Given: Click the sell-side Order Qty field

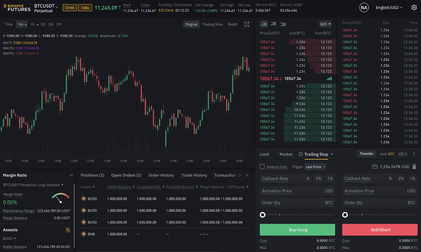Looking at the screenshot, I should pos(380,203).
